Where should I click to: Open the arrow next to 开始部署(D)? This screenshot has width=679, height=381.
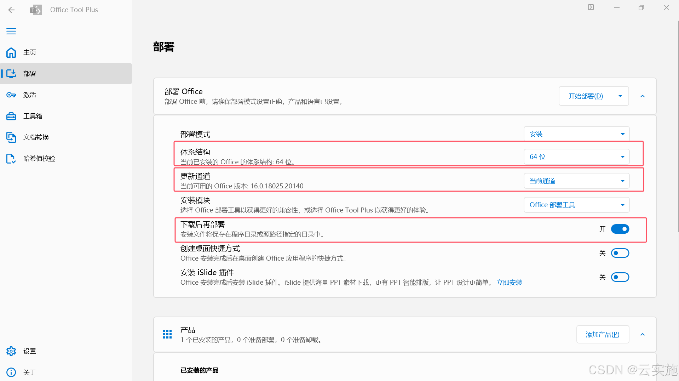620,96
